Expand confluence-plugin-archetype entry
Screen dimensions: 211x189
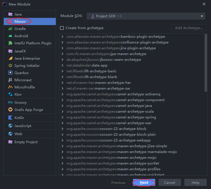(62, 42)
